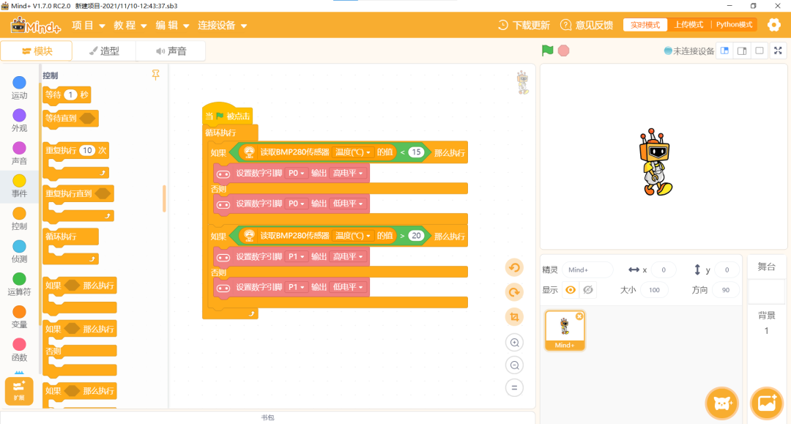Click the crop screenshot icon
791x424 pixels.
514,316
